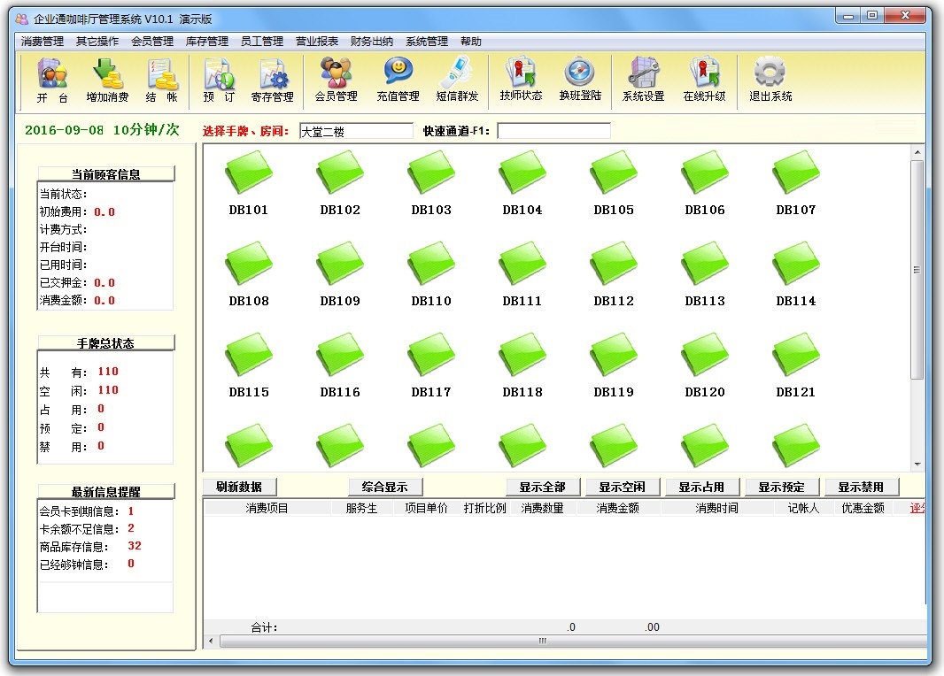Select table DB110
This screenshot has width=944, height=676.
[x=431, y=274]
